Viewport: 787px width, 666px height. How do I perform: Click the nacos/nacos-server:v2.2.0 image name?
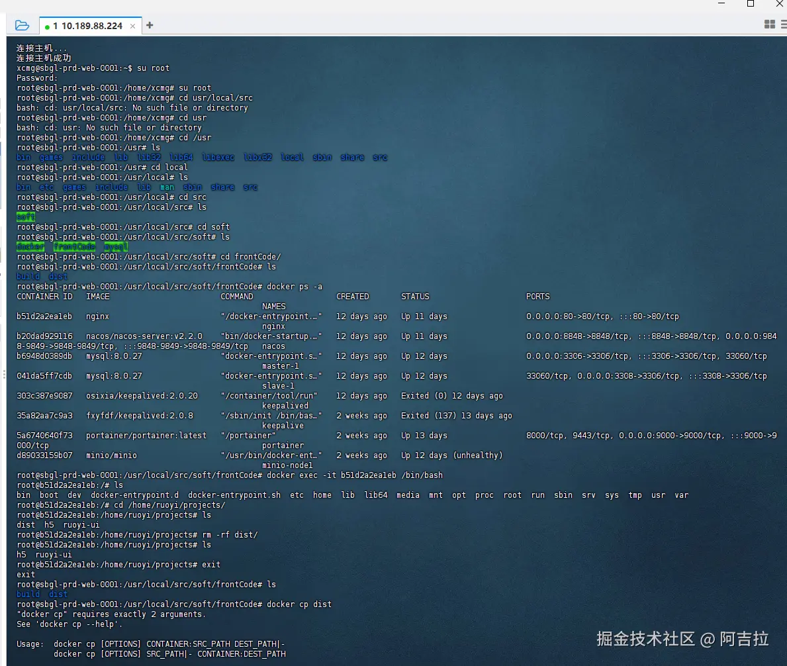[144, 336]
